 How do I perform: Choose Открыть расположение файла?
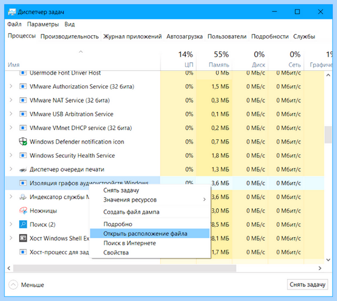150,234
